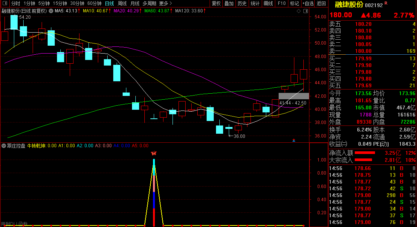Open the main chart indicator dropdown arrow
417x227 pixels.
(51, 11)
